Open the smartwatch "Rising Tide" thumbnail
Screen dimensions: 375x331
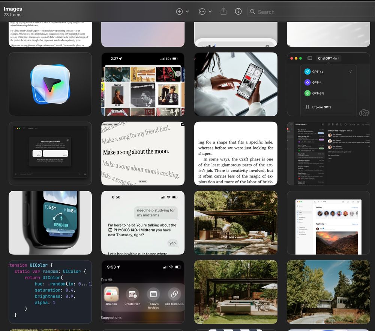pyautogui.click(x=50, y=223)
